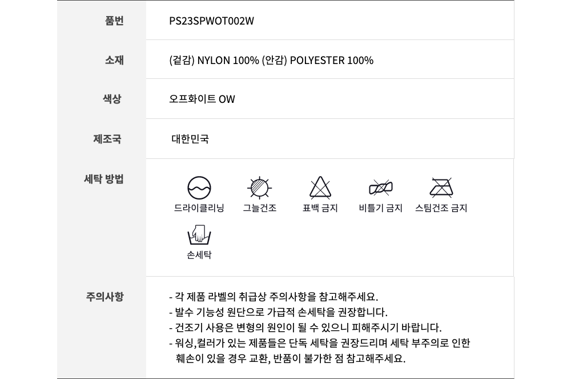Click the NYLON 100% material text
Screen dimensions: 571x379
(x=228, y=60)
